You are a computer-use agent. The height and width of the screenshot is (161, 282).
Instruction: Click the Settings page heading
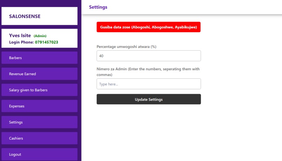[98, 7]
